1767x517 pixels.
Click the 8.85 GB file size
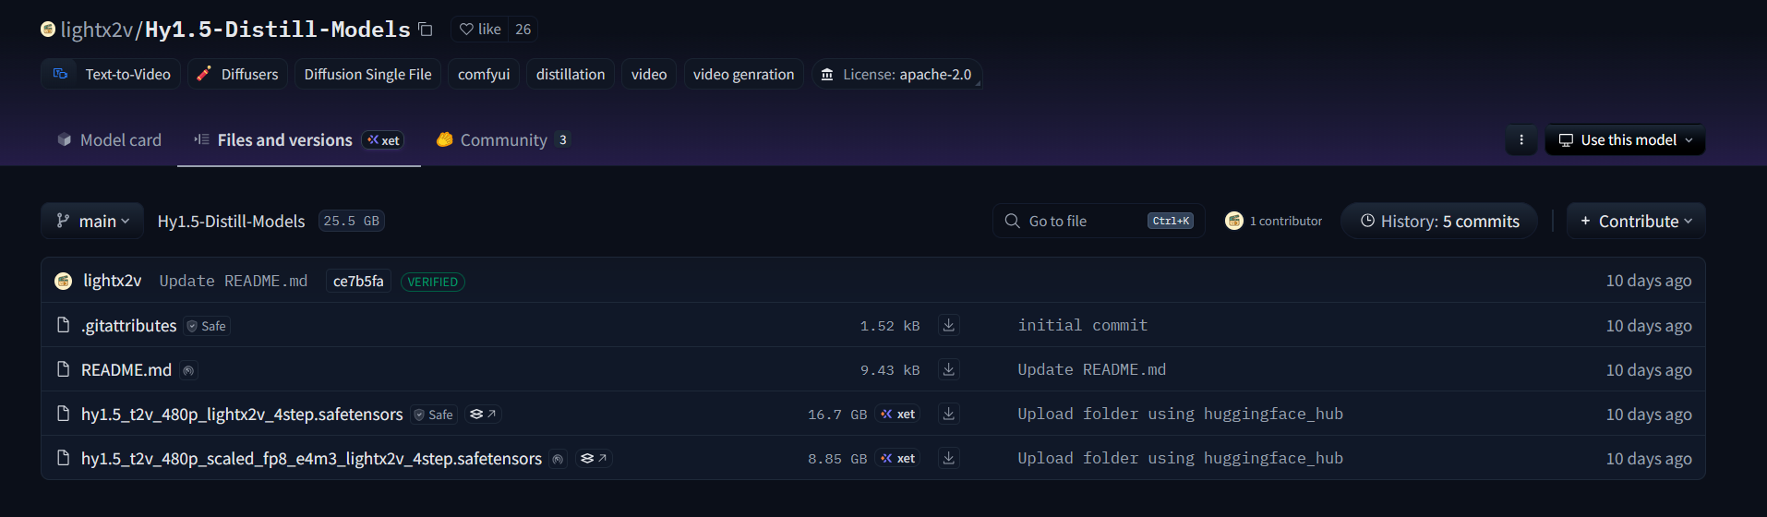click(837, 459)
